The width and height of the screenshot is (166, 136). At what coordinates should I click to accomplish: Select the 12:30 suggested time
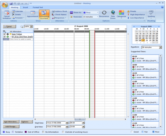145,109
